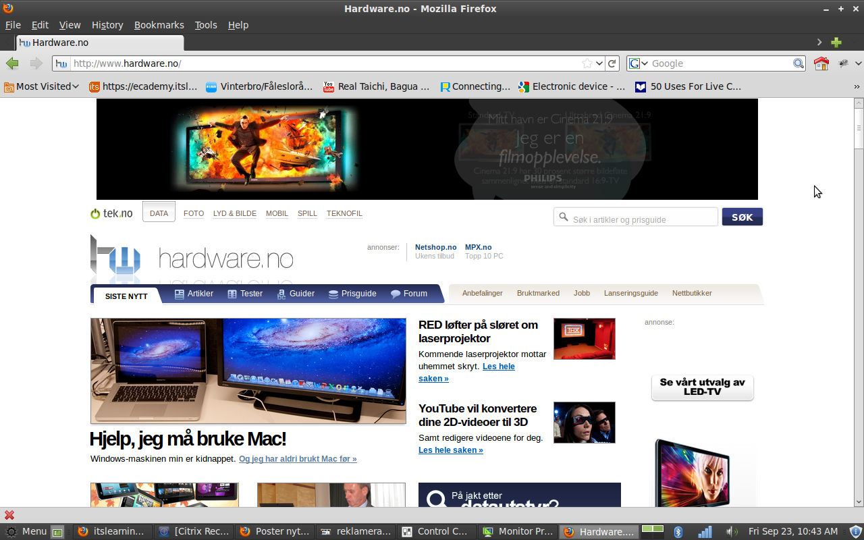Click the 'Se vårt utvalg av LED-TV' button
This screenshot has height=540, width=864.
pos(703,388)
